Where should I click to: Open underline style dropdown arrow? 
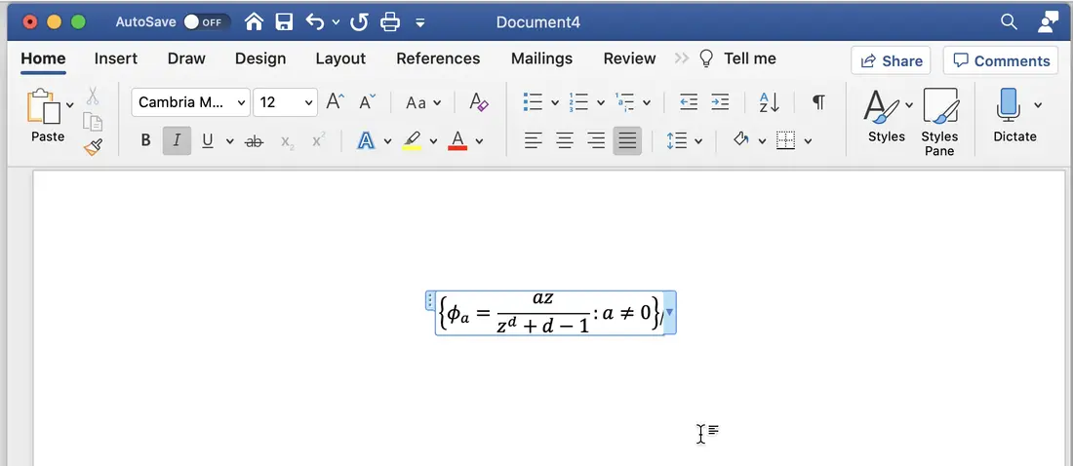click(x=230, y=141)
